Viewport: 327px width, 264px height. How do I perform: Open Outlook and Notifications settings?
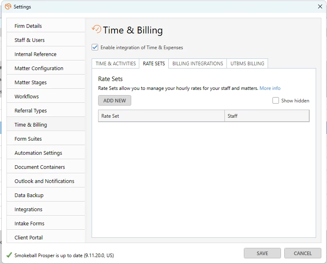(x=46, y=181)
